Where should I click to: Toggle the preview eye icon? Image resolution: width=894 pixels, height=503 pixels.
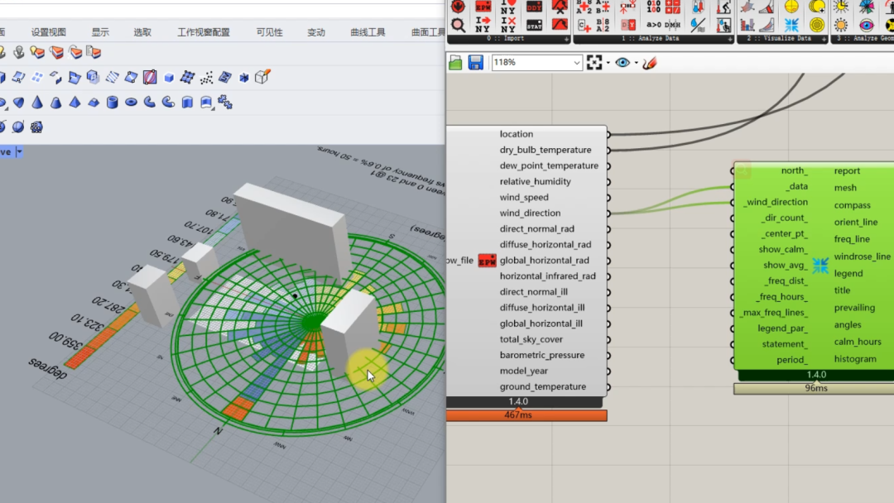(622, 63)
